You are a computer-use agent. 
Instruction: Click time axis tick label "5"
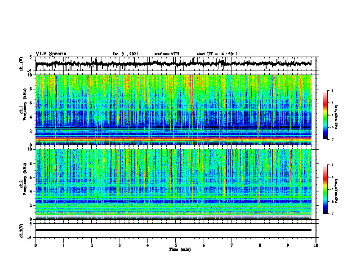[x=176, y=245]
